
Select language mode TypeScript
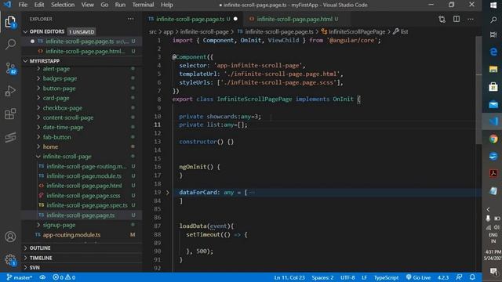pyautogui.click(x=386, y=277)
